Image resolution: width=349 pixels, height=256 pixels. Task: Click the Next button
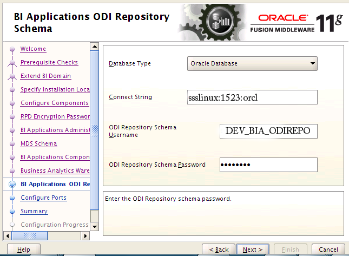coord(253,250)
